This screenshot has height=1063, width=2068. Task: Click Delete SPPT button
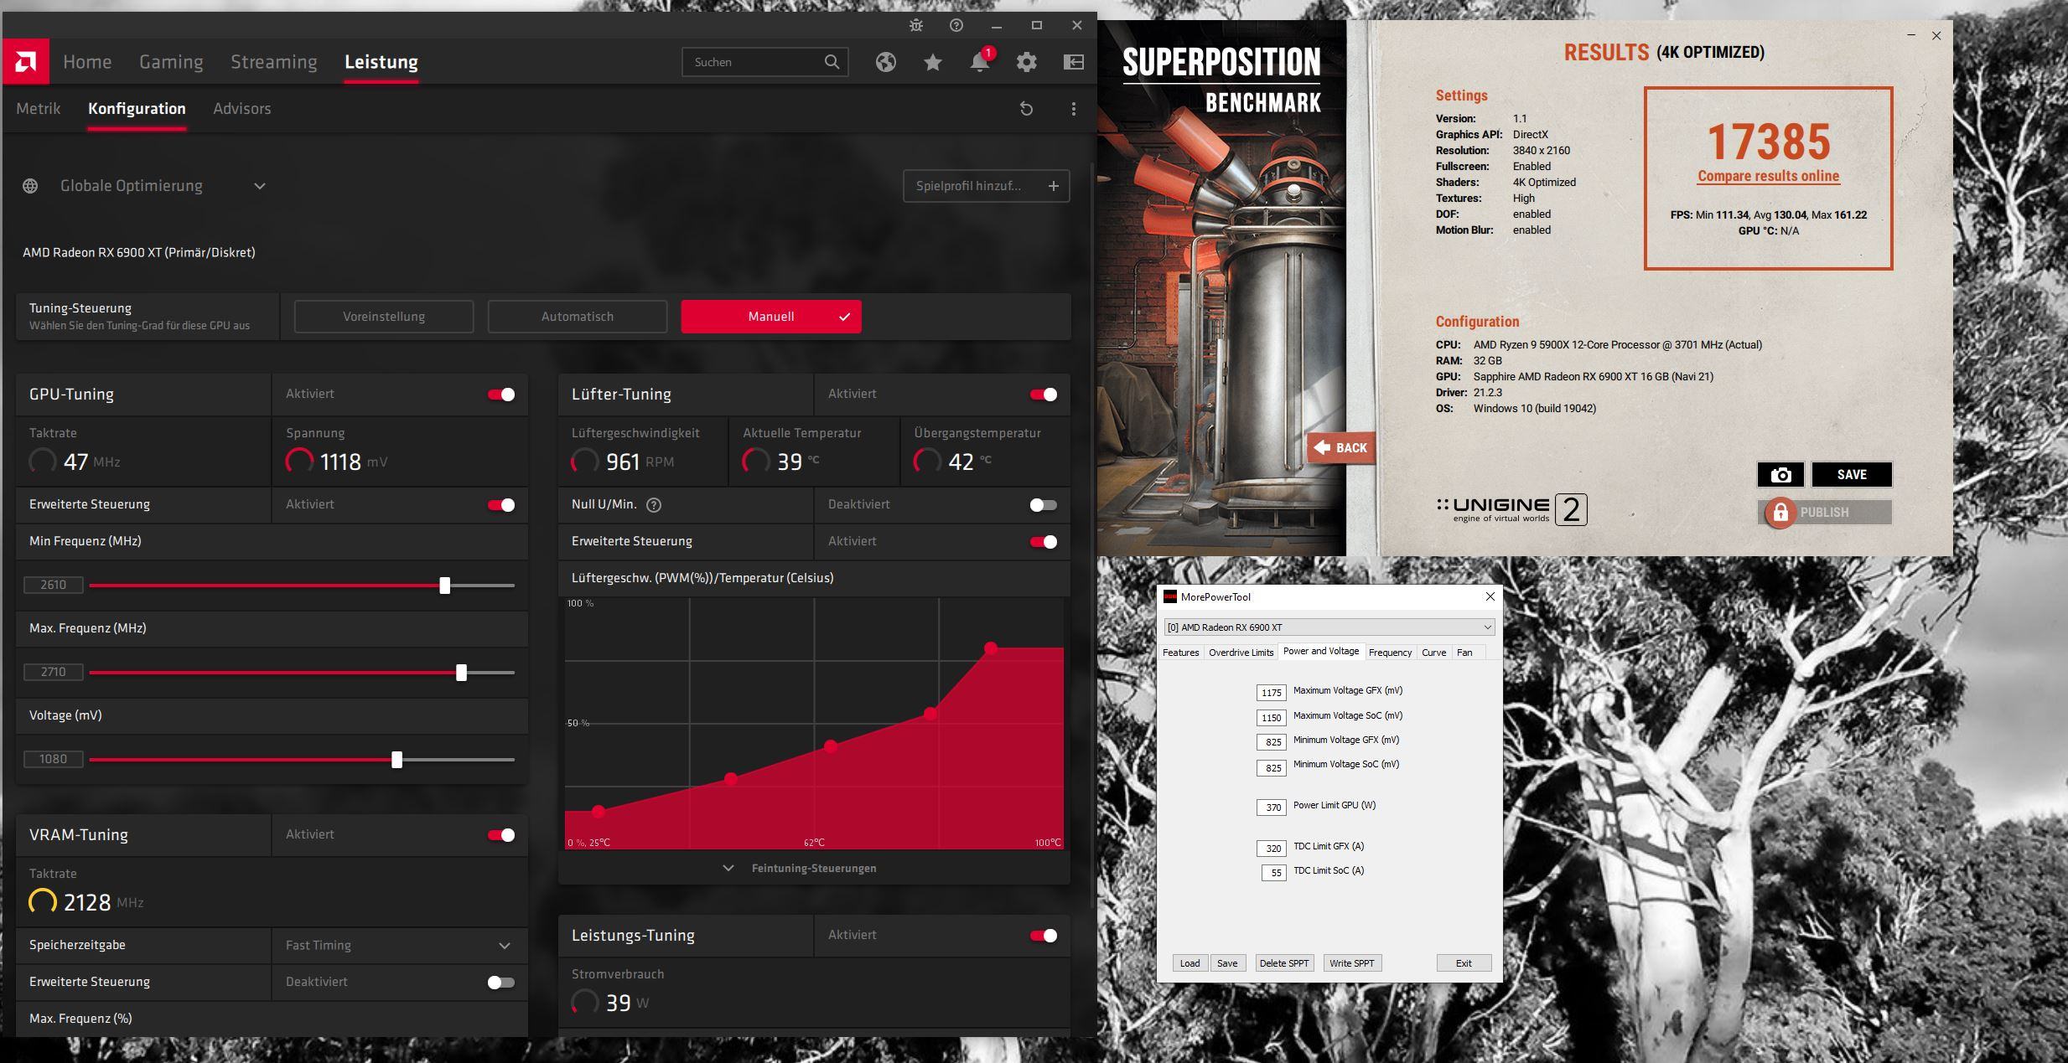pos(1283,963)
